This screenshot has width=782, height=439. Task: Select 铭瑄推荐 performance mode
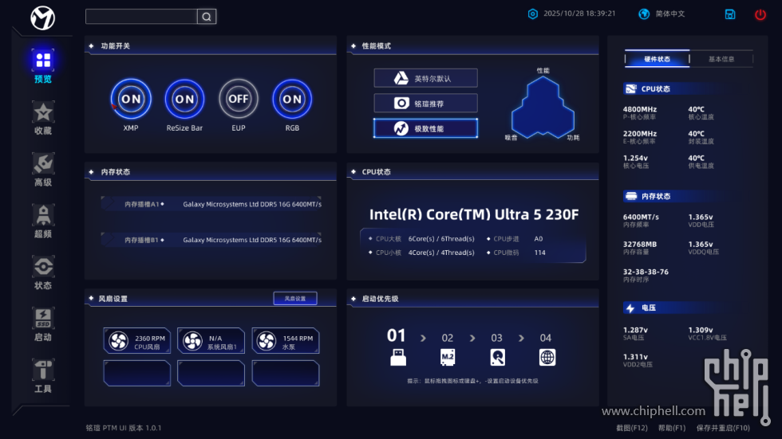pyautogui.click(x=425, y=103)
